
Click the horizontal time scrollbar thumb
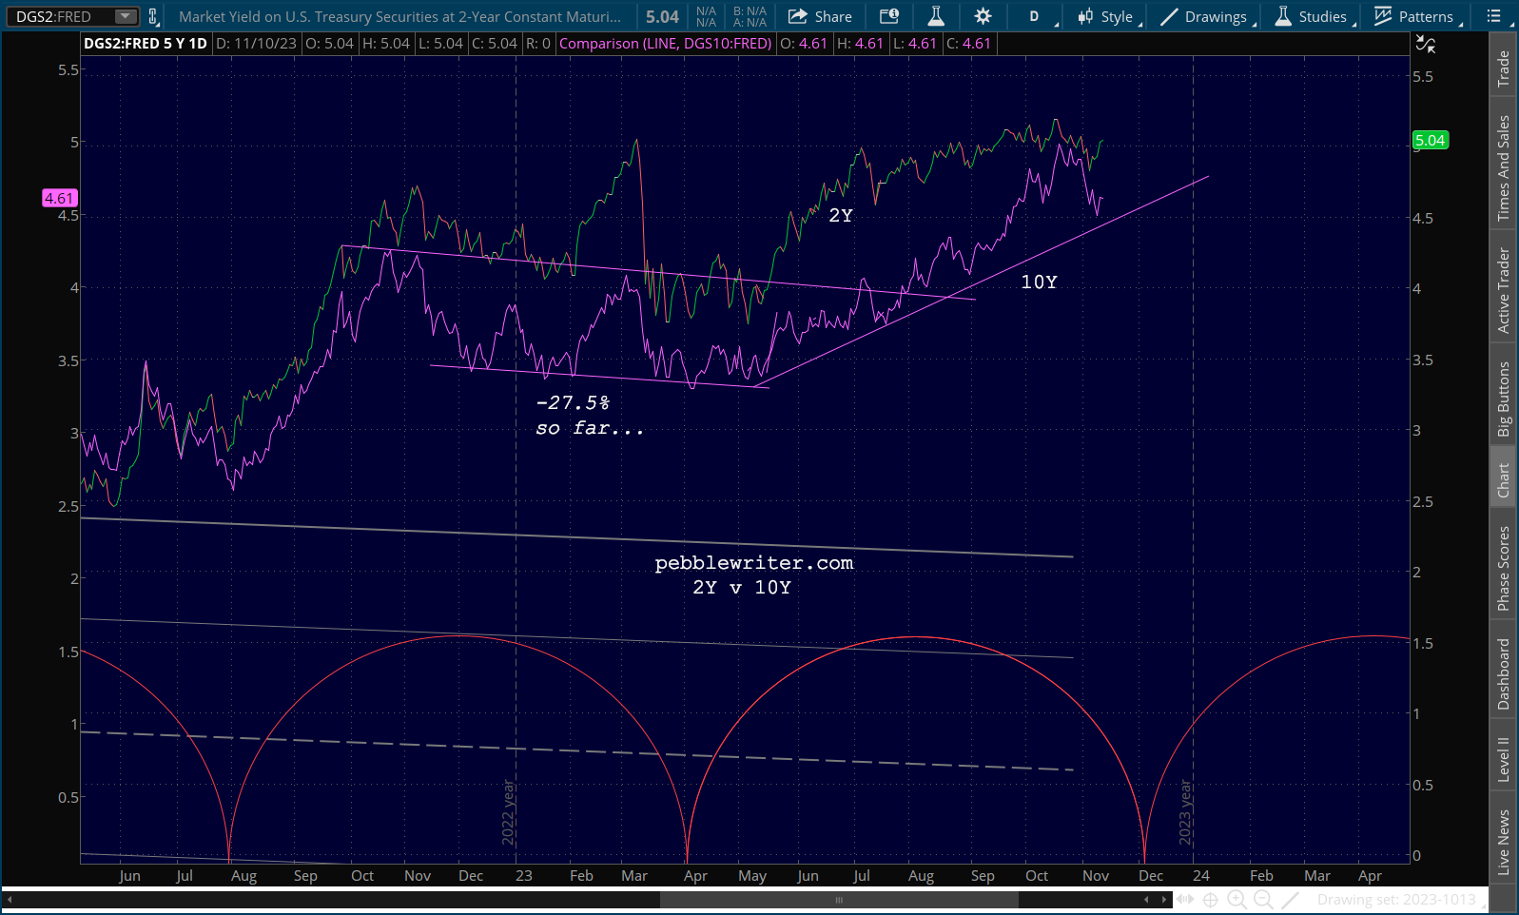point(839,899)
